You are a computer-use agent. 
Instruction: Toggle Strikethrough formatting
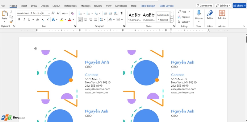[x=37, y=20]
